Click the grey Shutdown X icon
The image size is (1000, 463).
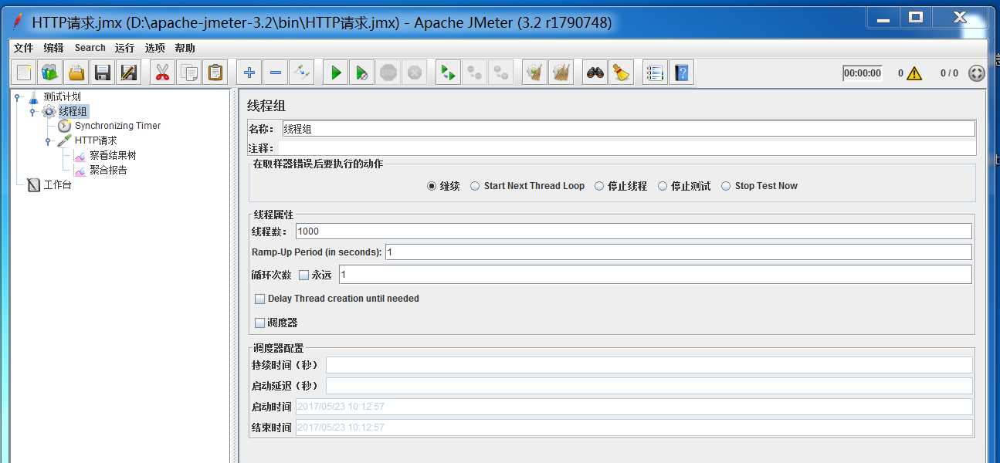(x=415, y=73)
